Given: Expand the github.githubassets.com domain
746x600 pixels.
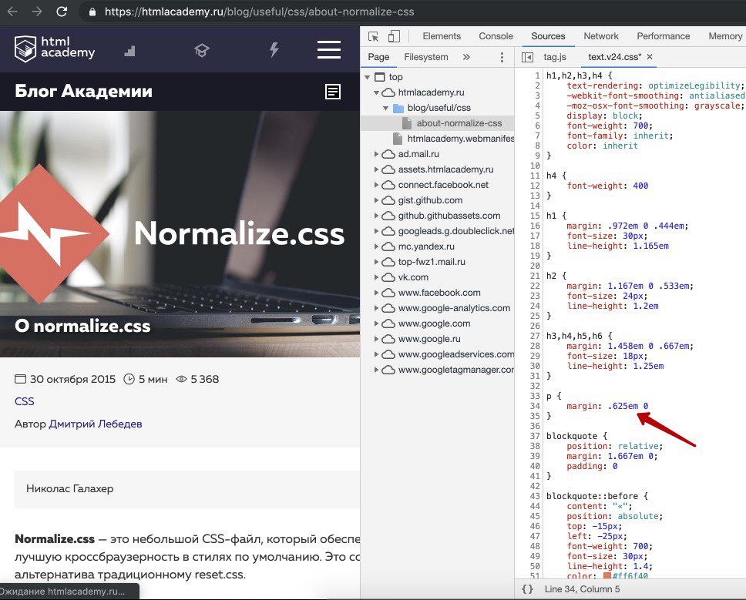Looking at the screenshot, I should point(376,216).
